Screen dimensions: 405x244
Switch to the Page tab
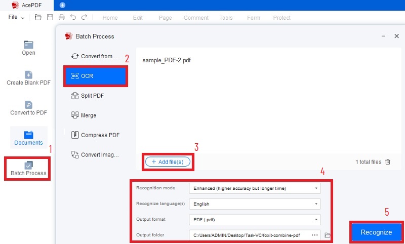click(166, 18)
